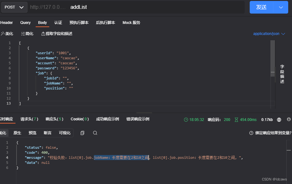The width and height of the screenshot is (292, 184).
Task: Click the response code 200 value
Action: click(x=227, y=120)
